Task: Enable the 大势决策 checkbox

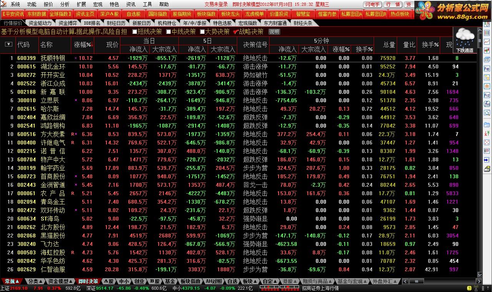Action: (x=202, y=32)
